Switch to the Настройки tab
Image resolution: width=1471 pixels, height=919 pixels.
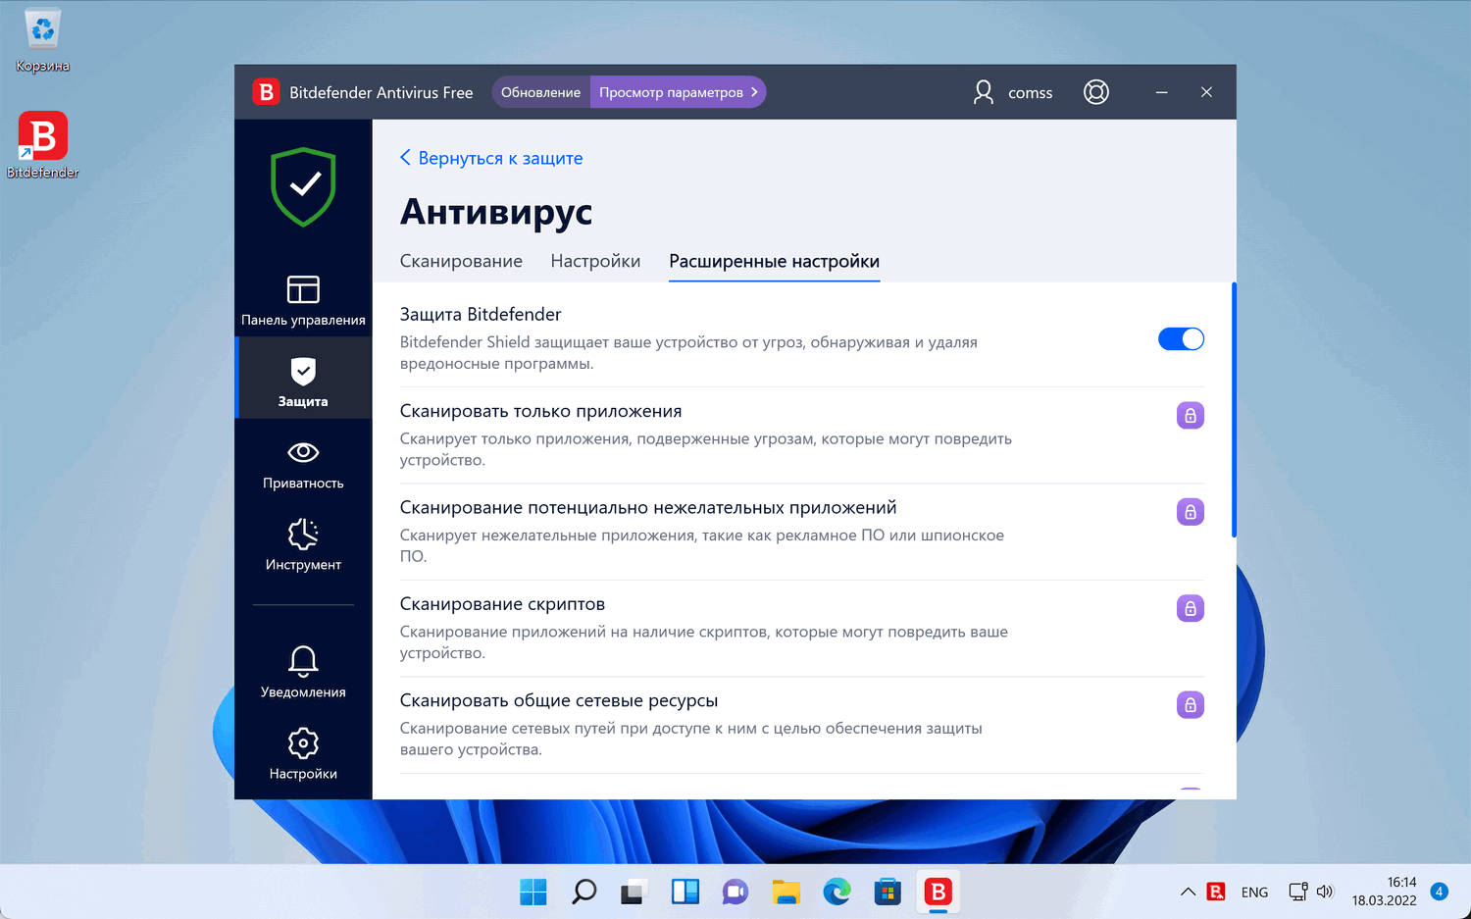(595, 262)
